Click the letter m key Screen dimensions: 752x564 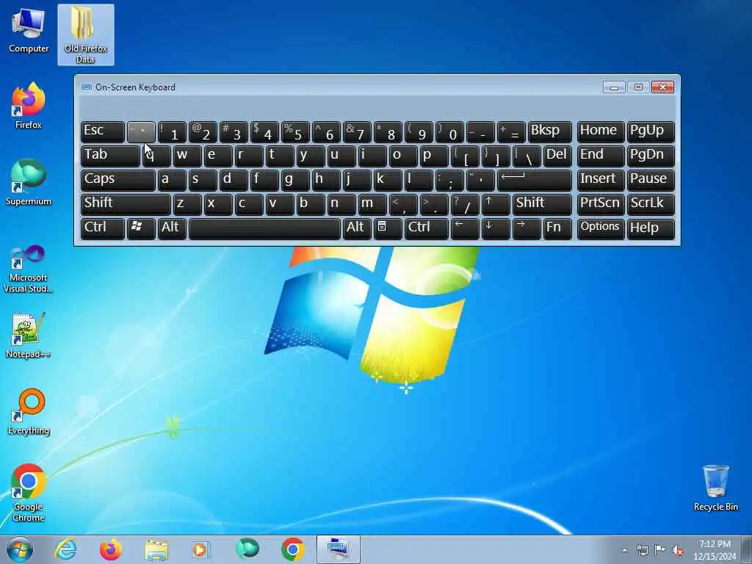372,204
